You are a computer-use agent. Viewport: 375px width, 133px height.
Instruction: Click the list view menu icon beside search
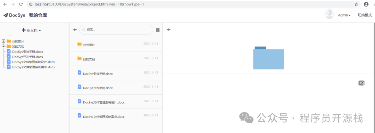[158, 30]
